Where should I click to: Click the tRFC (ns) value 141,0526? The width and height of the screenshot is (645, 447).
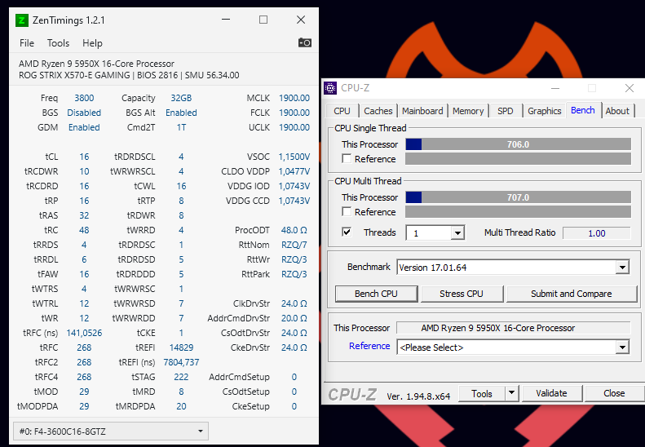coord(84,333)
